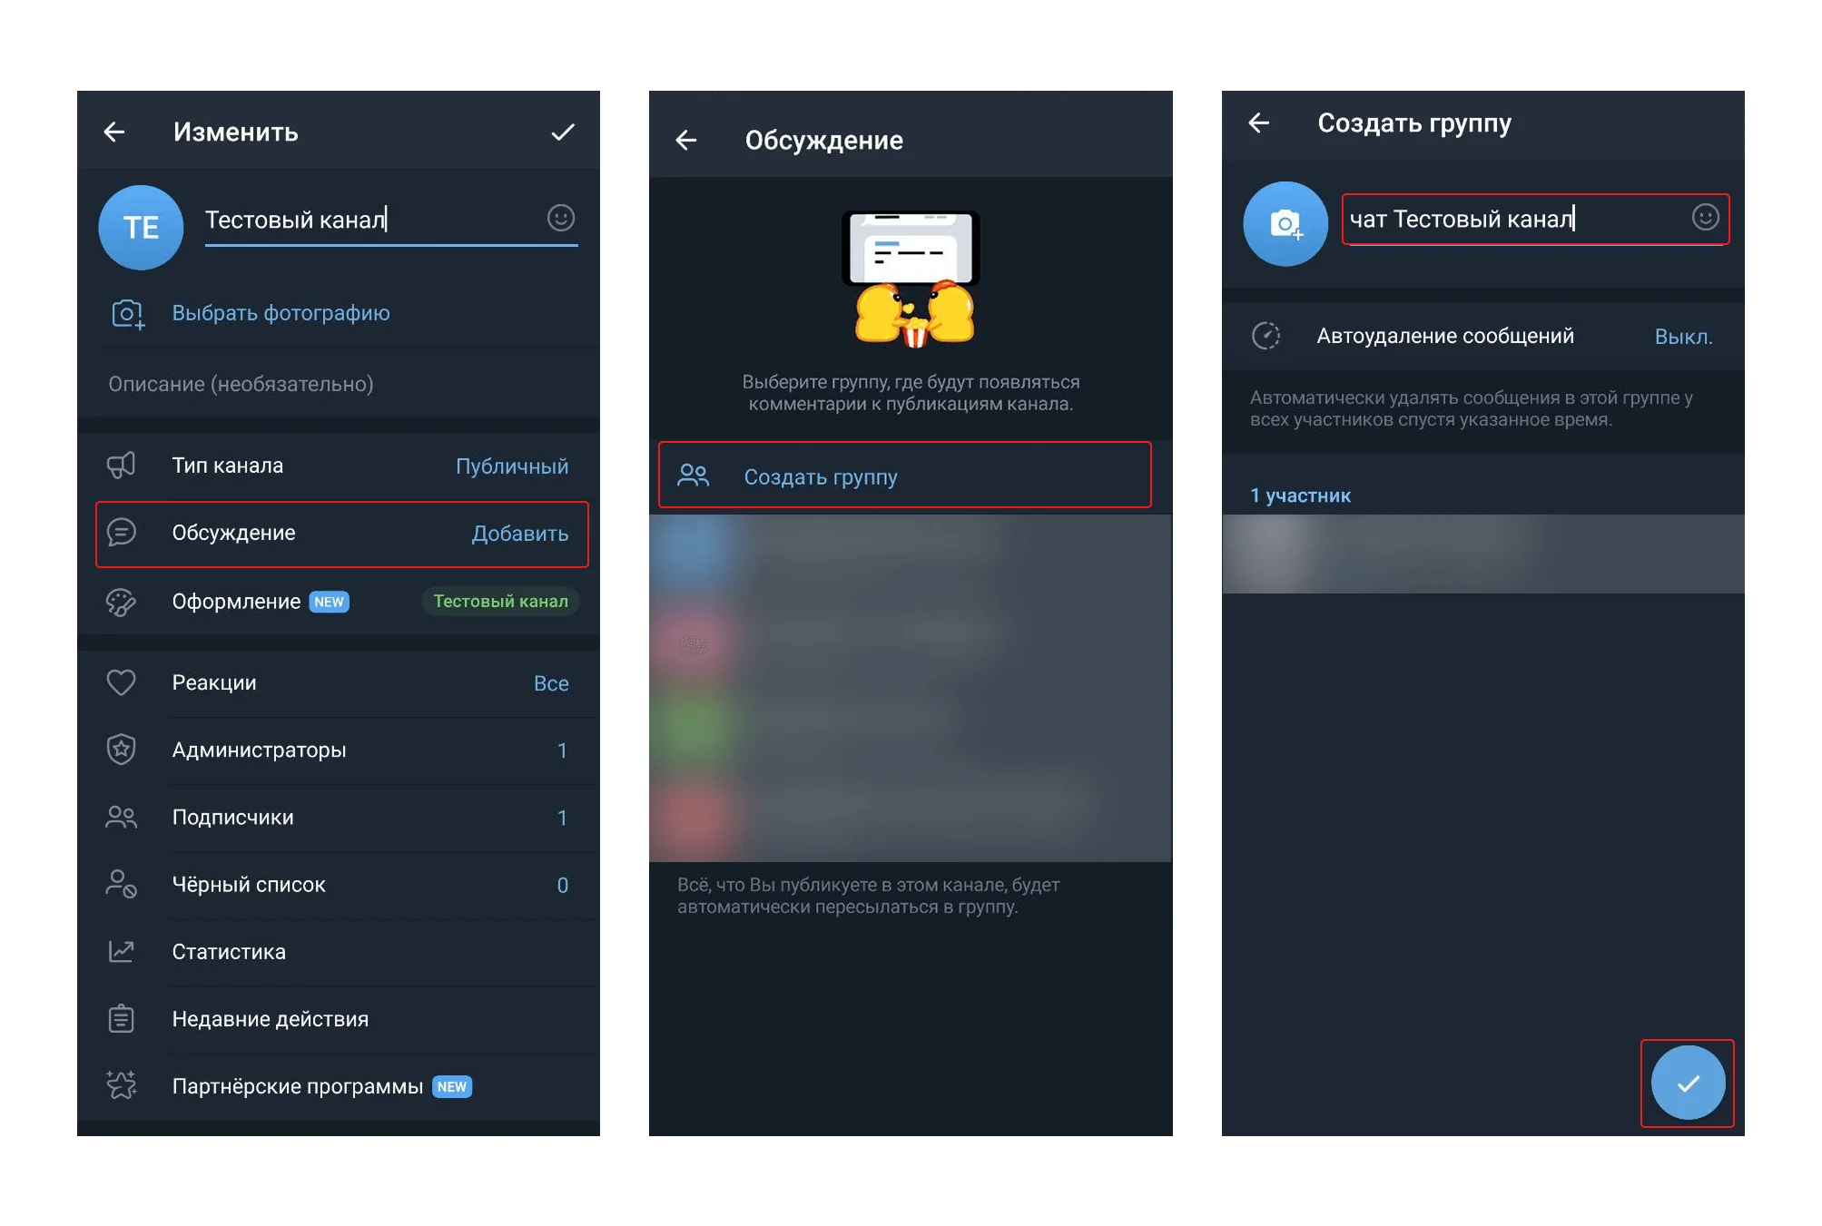Click camera avatar icon for group photo

tap(1285, 224)
